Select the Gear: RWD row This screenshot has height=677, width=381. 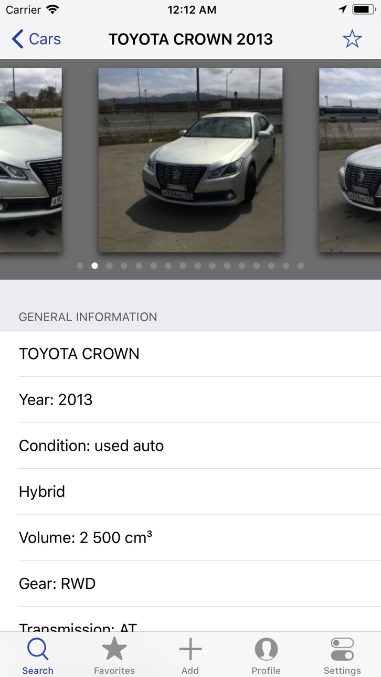(190, 584)
